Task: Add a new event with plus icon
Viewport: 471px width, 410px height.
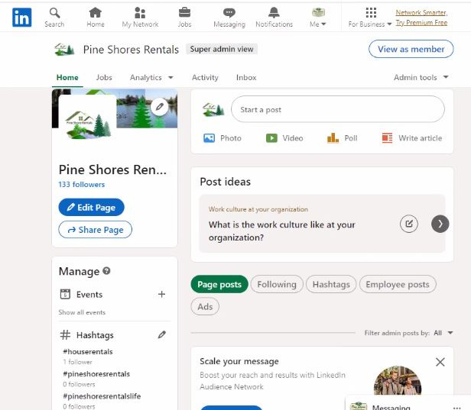Action: coord(161,294)
